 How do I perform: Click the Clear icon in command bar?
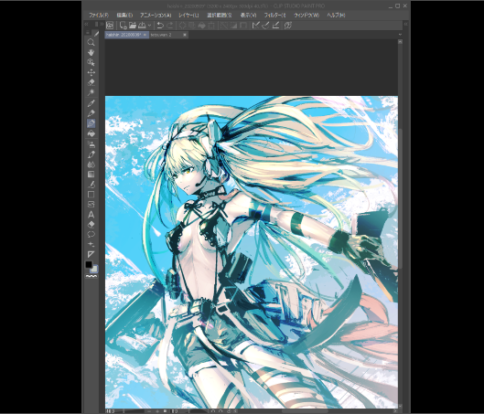tap(182, 26)
